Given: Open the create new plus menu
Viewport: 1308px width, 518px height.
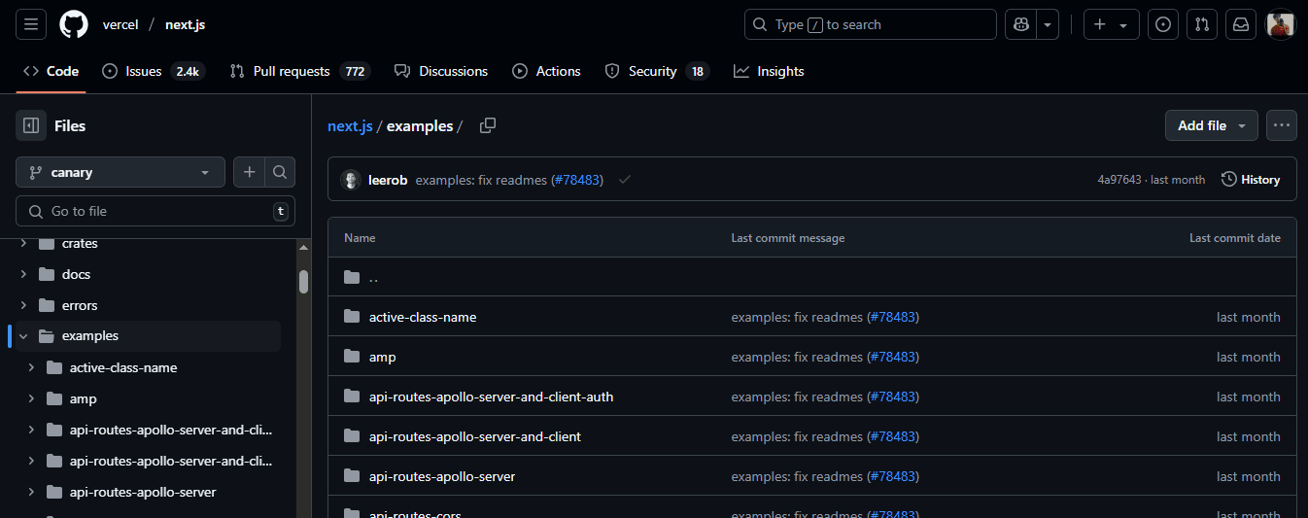Looking at the screenshot, I should pyautogui.click(x=1112, y=24).
